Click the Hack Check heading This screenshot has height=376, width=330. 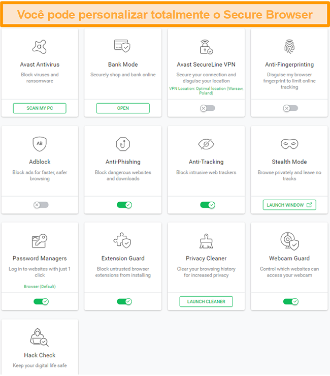pos(40,355)
